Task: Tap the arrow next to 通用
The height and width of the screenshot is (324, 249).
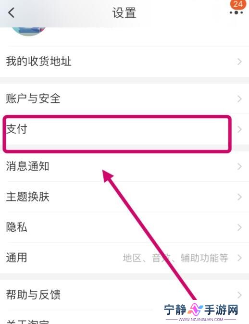Action: tap(239, 258)
